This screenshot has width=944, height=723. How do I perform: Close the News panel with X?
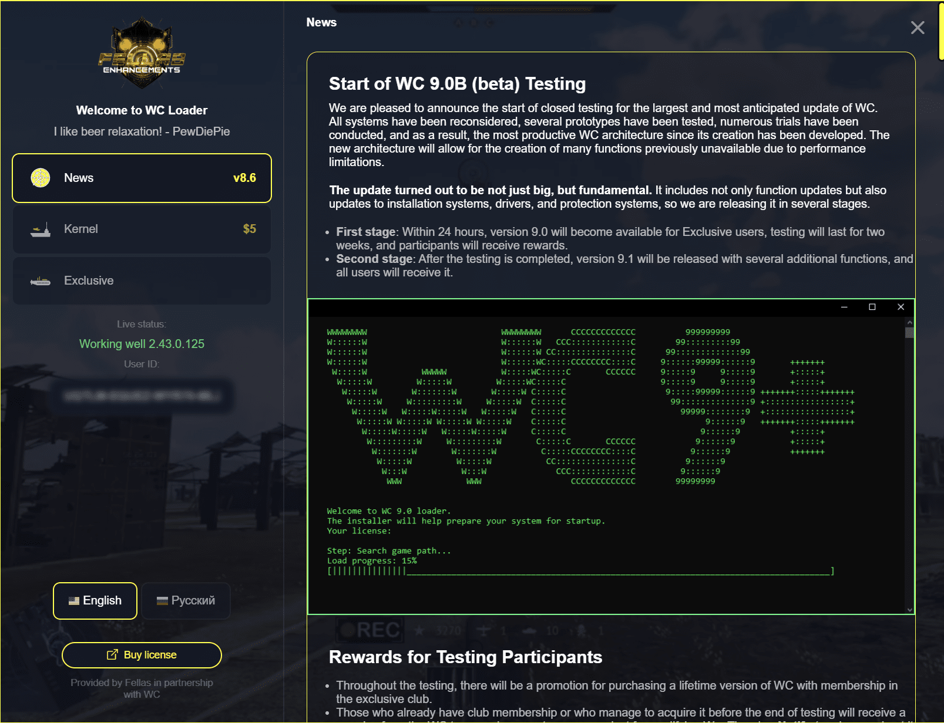coord(918,28)
